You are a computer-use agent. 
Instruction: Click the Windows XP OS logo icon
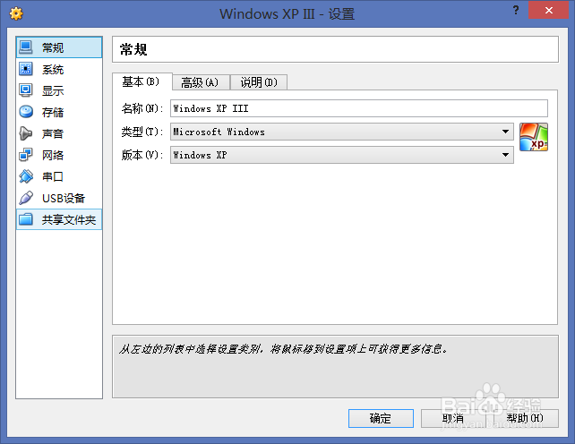pyautogui.click(x=534, y=137)
